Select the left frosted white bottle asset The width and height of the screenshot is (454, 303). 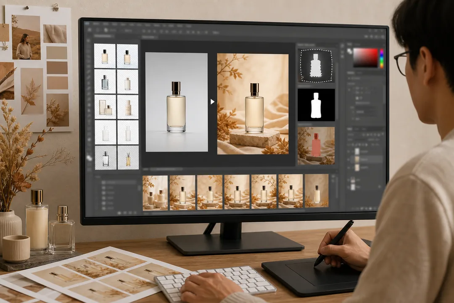coord(106,132)
